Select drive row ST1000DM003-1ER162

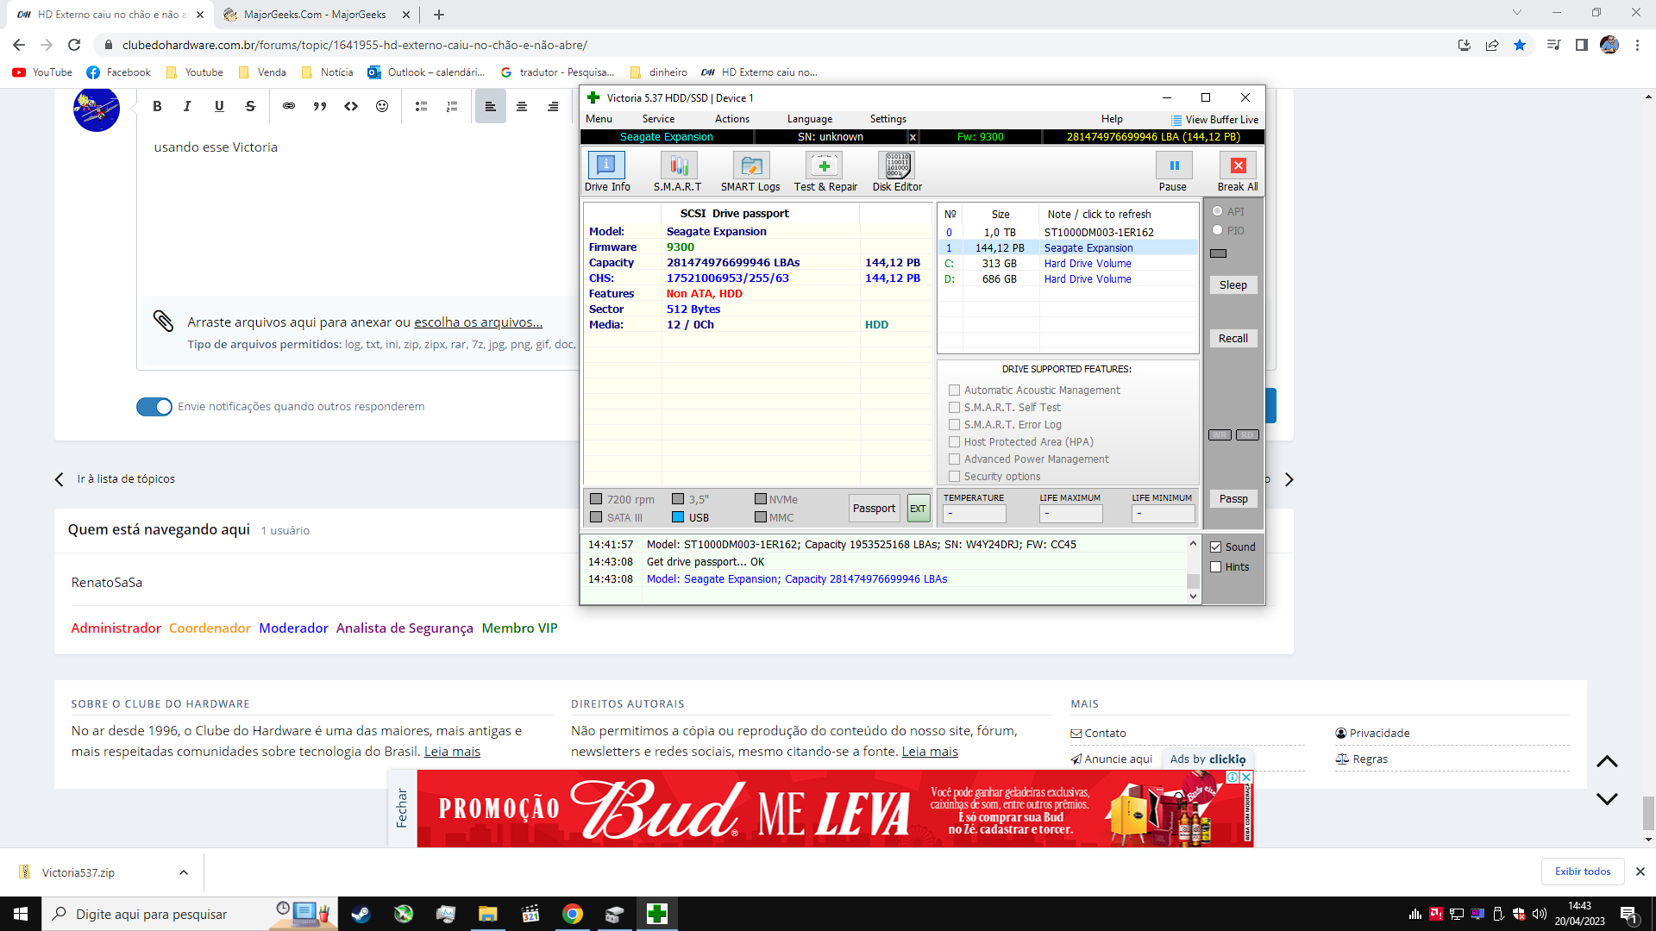[1068, 233]
